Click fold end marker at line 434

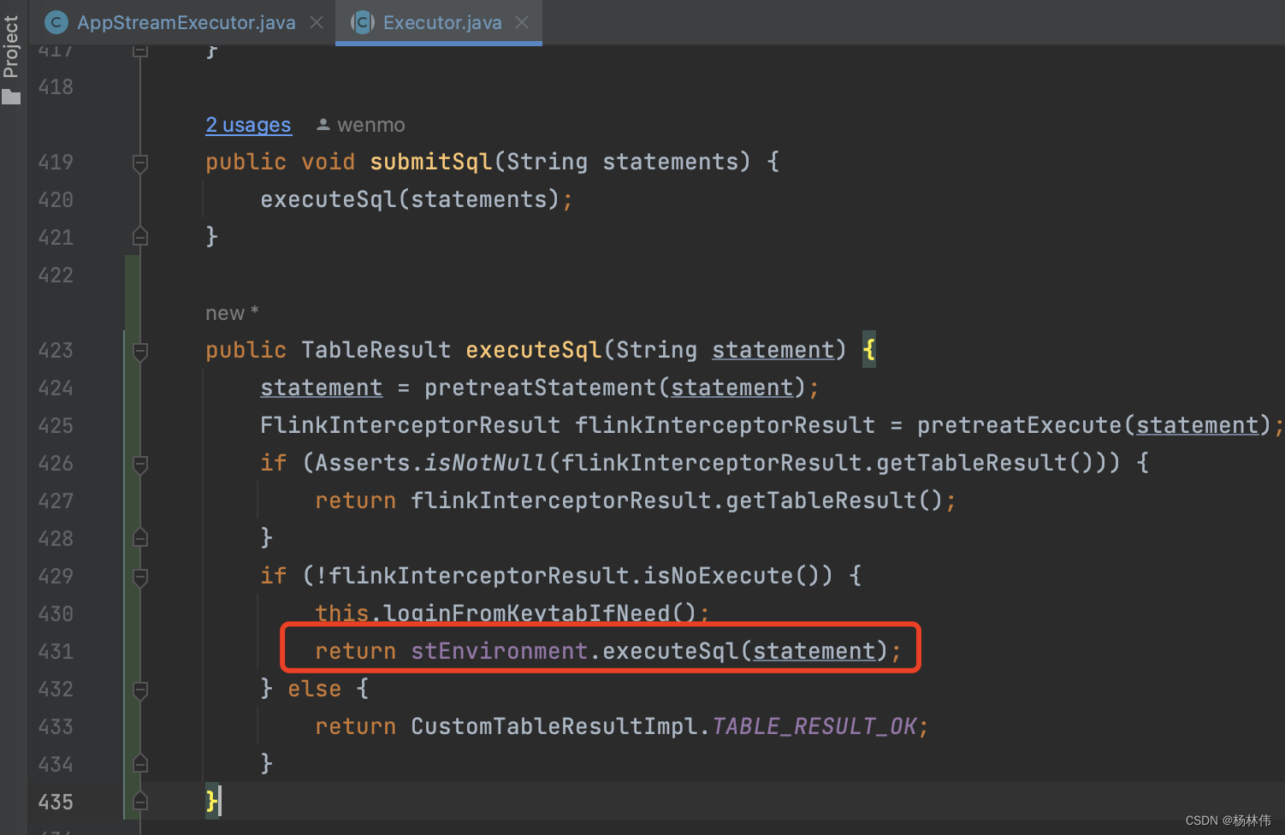pyautogui.click(x=140, y=764)
